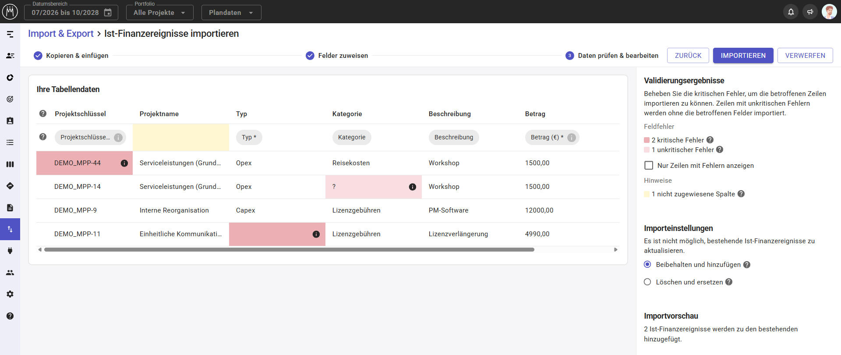Screen dimensions: 841x355
Task: Open the list view sidebar icon
Action: click(10, 142)
